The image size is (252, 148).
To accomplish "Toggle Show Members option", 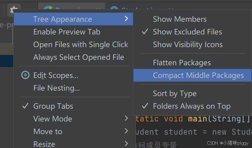I will tap(192, 19).
